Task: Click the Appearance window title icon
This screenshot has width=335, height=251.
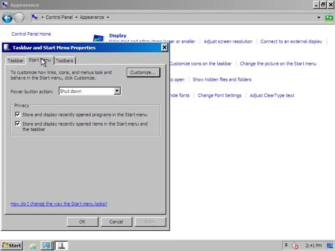Action: (5, 5)
